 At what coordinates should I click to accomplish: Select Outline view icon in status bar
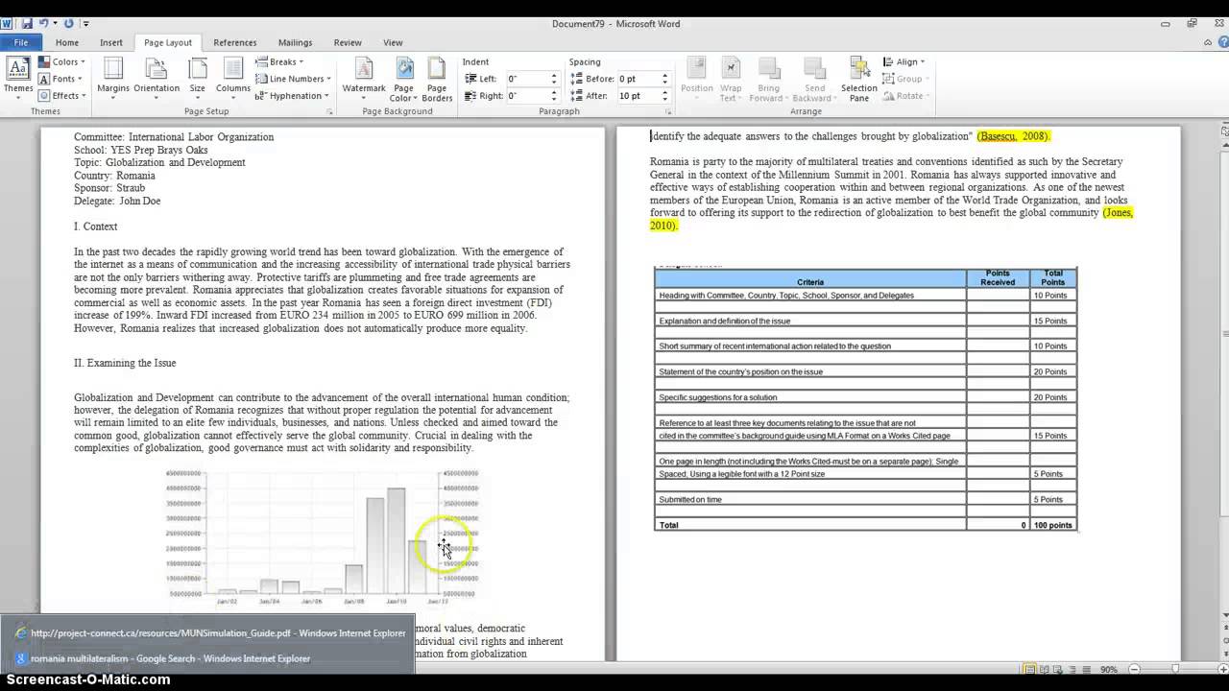tap(1073, 669)
